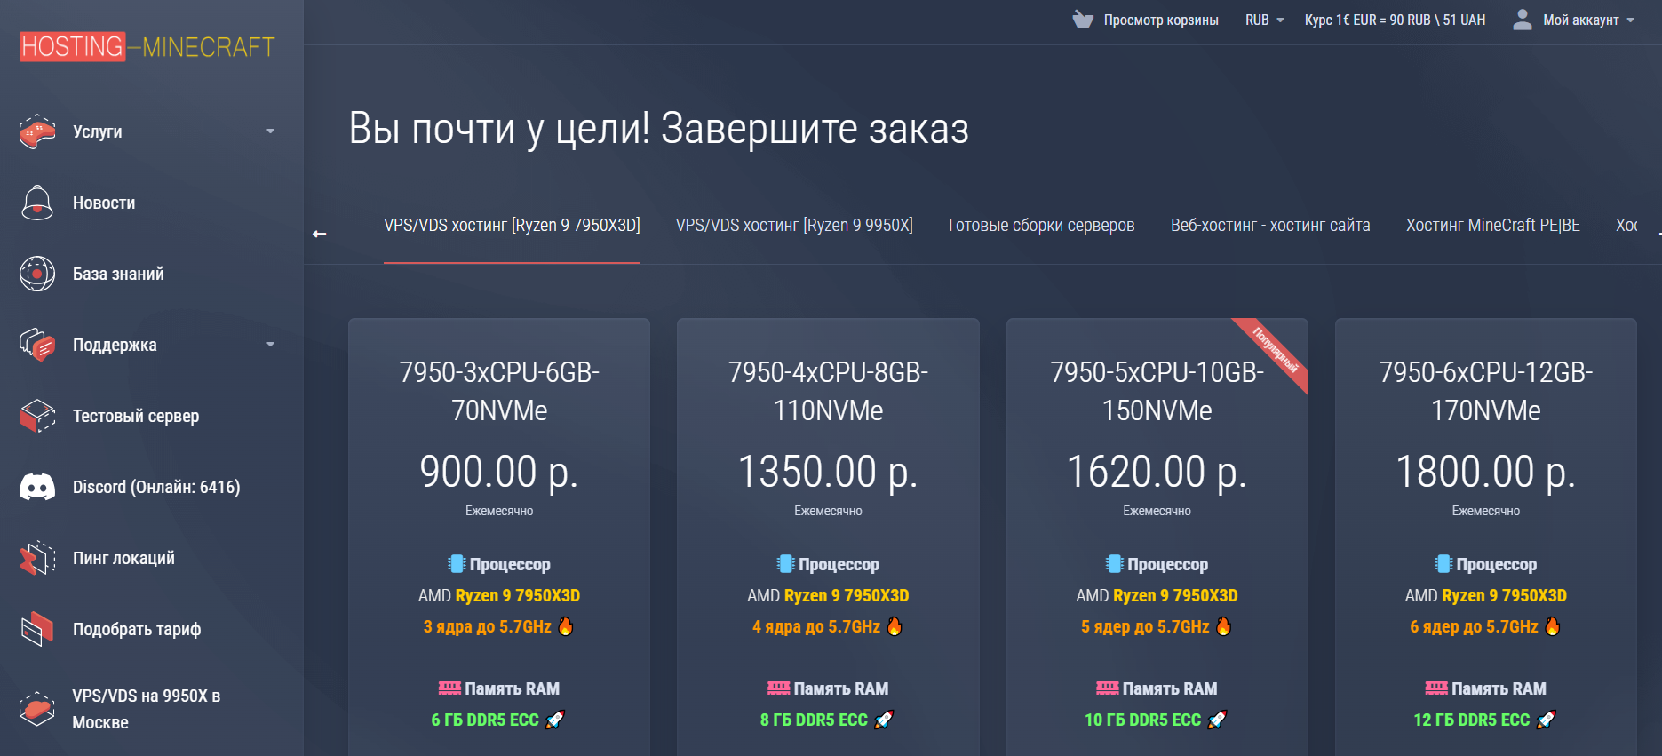Screen dimensions: 1662x756
Task: Open VPS/VDS на 9950X в Москве link
Action: coord(147,709)
